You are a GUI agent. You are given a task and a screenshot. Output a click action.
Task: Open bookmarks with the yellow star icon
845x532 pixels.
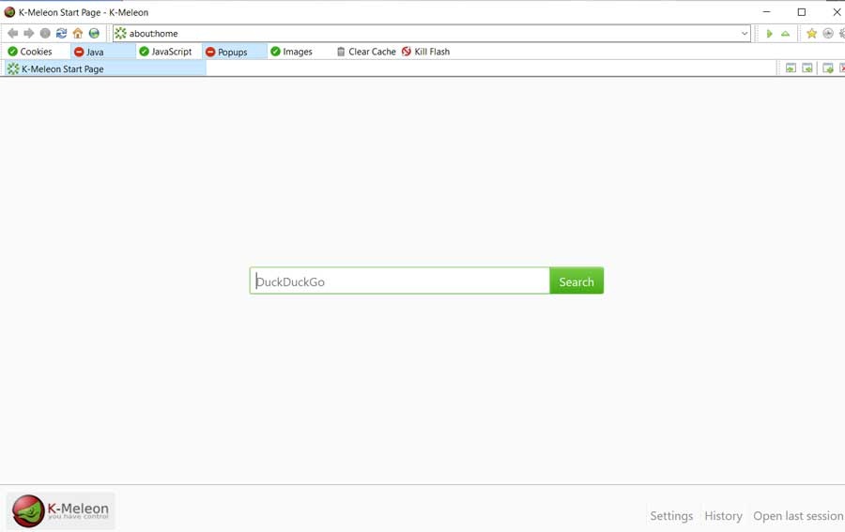click(x=811, y=34)
